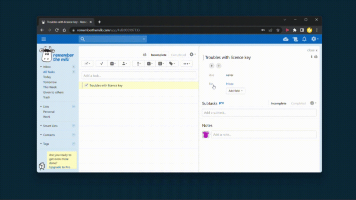The height and width of the screenshot is (200, 356).
Task: Add a contact with plus icon
Action: pos(74,134)
